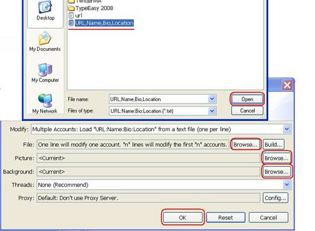Select the URL,Name,Bio,Location file
Screen dimensions: 315x231
coord(101,23)
